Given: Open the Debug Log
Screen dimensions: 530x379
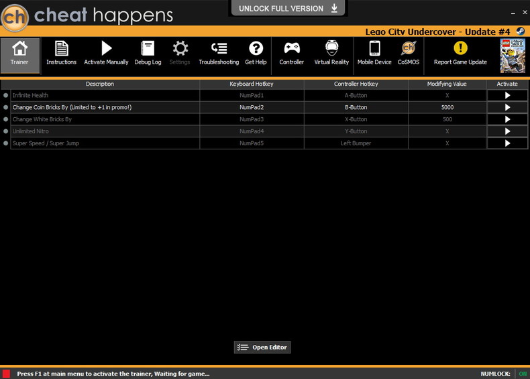Looking at the screenshot, I should [148, 54].
